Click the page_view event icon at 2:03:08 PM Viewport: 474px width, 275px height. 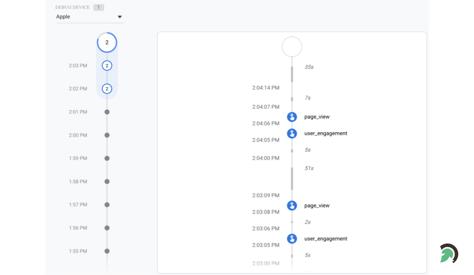[x=292, y=205]
